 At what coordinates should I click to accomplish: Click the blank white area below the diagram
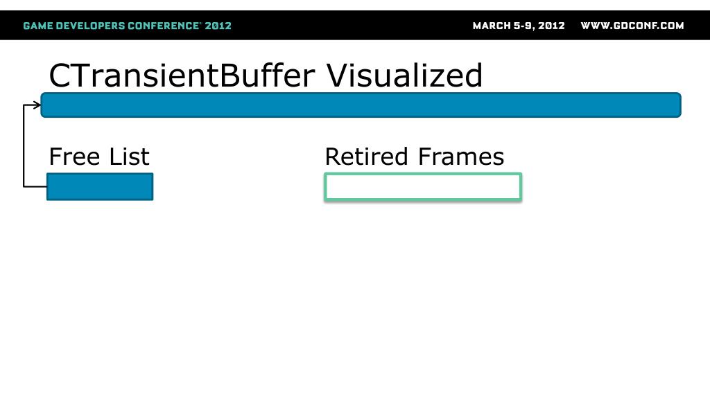click(x=355, y=298)
